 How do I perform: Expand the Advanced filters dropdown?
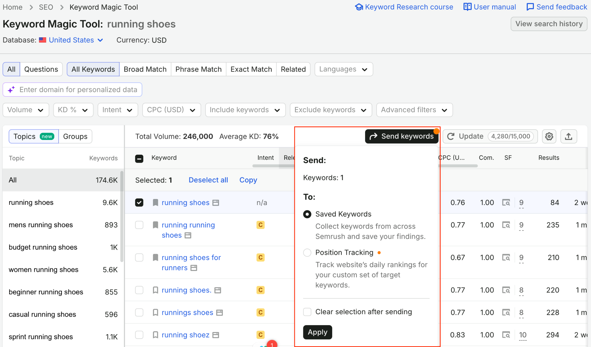(x=414, y=110)
